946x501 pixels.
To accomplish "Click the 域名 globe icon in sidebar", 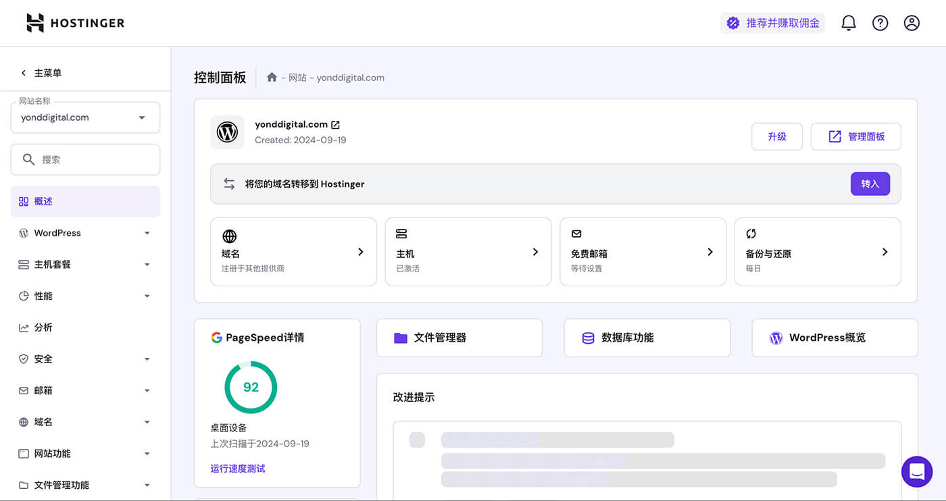I will 24,422.
